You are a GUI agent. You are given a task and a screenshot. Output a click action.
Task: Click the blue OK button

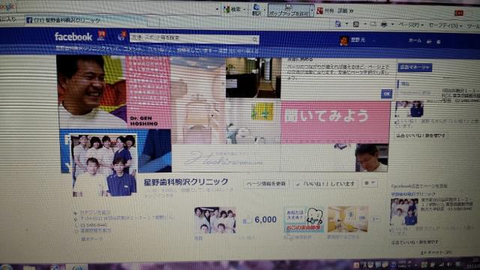(x=386, y=94)
